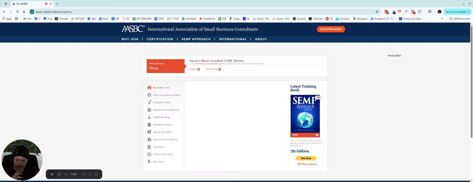Image resolution: width=473 pixels, height=182 pixels.
Task: Click the AASBC logo in header
Action: pos(133,29)
